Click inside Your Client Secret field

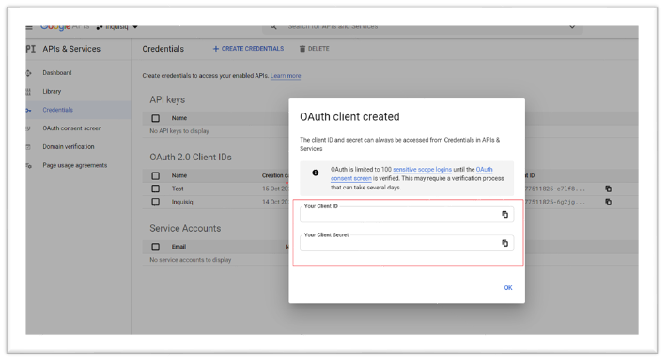(x=407, y=244)
